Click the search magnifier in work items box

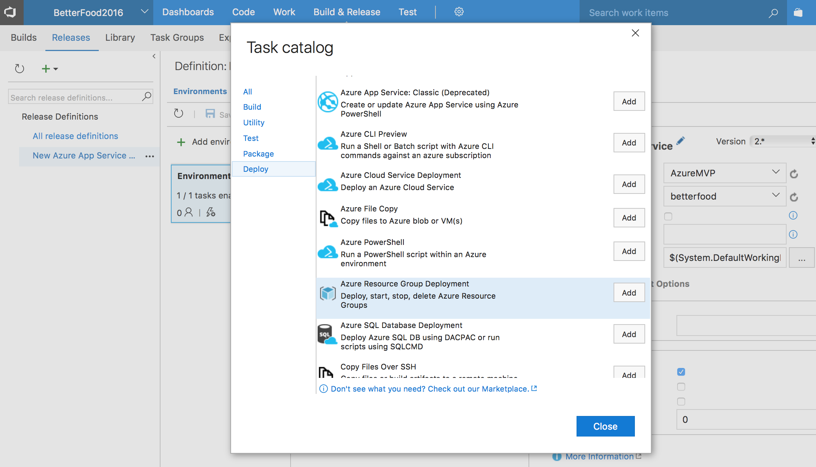tap(773, 13)
